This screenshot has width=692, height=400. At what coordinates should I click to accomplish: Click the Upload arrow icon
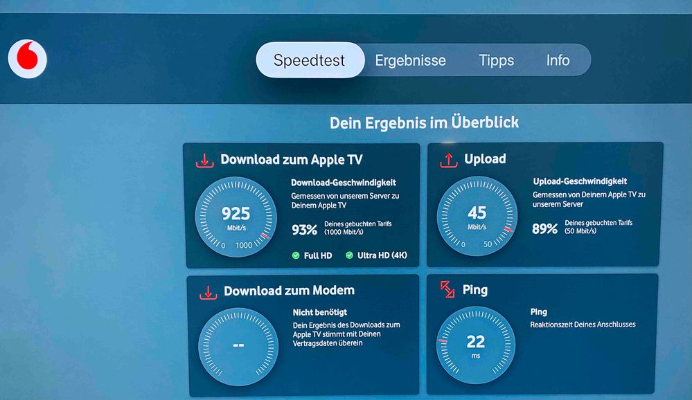coord(448,161)
